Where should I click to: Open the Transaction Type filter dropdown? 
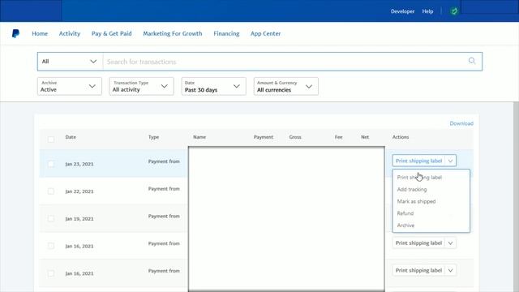[x=141, y=86]
